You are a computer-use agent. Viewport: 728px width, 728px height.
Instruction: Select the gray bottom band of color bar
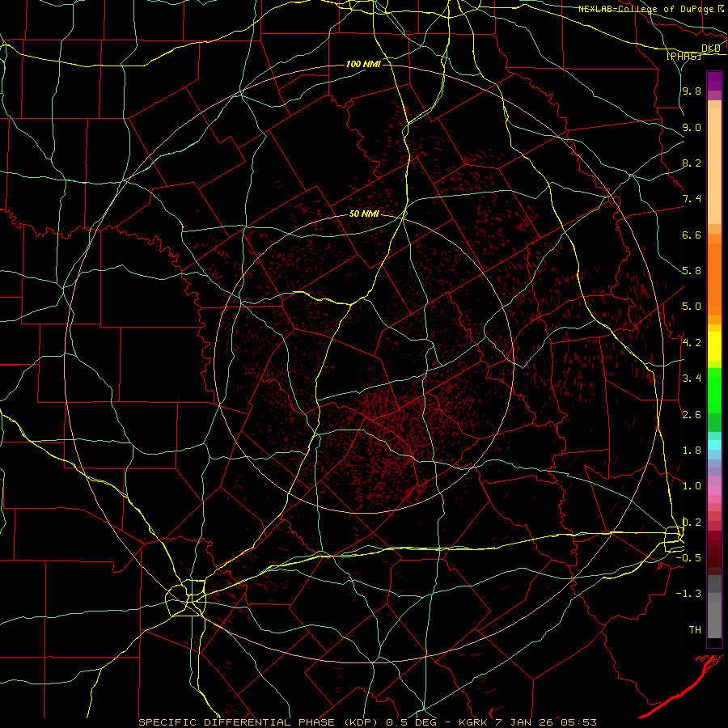tap(714, 620)
